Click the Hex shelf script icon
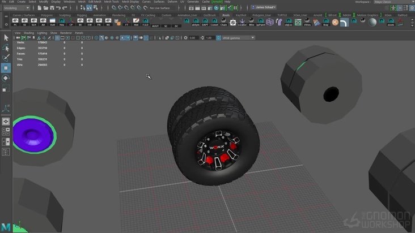Image resolution: width=415 pixels, height=233 pixels. click(62, 22)
